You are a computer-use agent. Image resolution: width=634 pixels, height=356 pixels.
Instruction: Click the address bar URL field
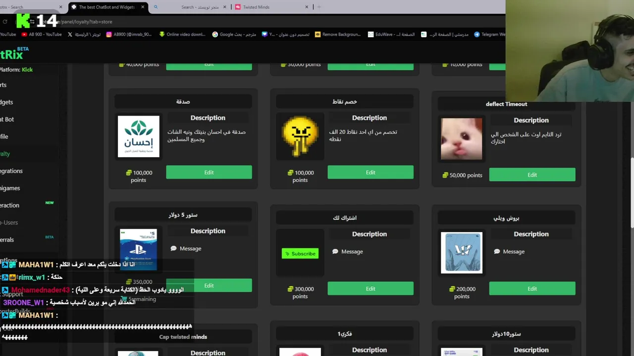coord(248,22)
